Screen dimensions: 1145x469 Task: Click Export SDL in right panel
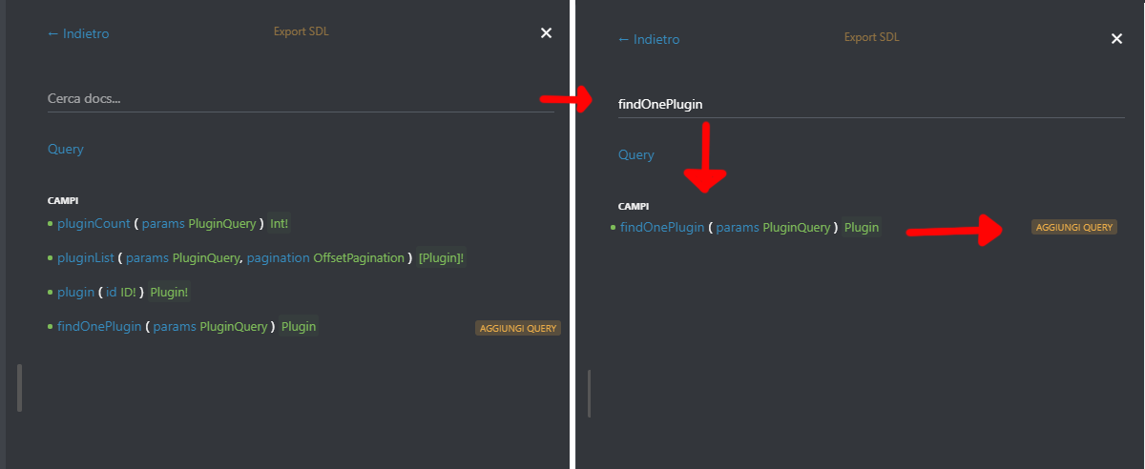coord(872,37)
